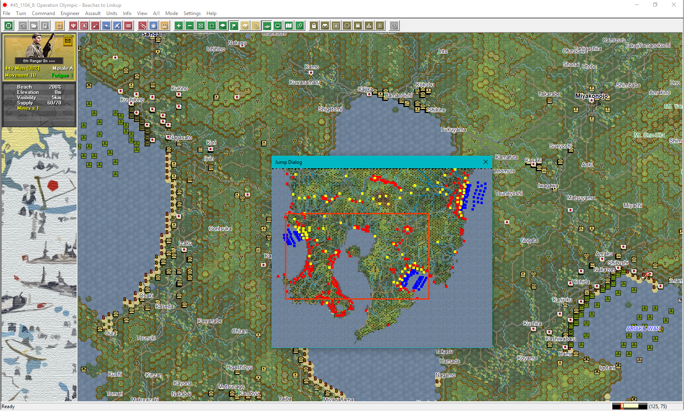Viewport: 684px width, 411px height.
Task: Toggle the olive 'U' units button
Action: click(336, 26)
